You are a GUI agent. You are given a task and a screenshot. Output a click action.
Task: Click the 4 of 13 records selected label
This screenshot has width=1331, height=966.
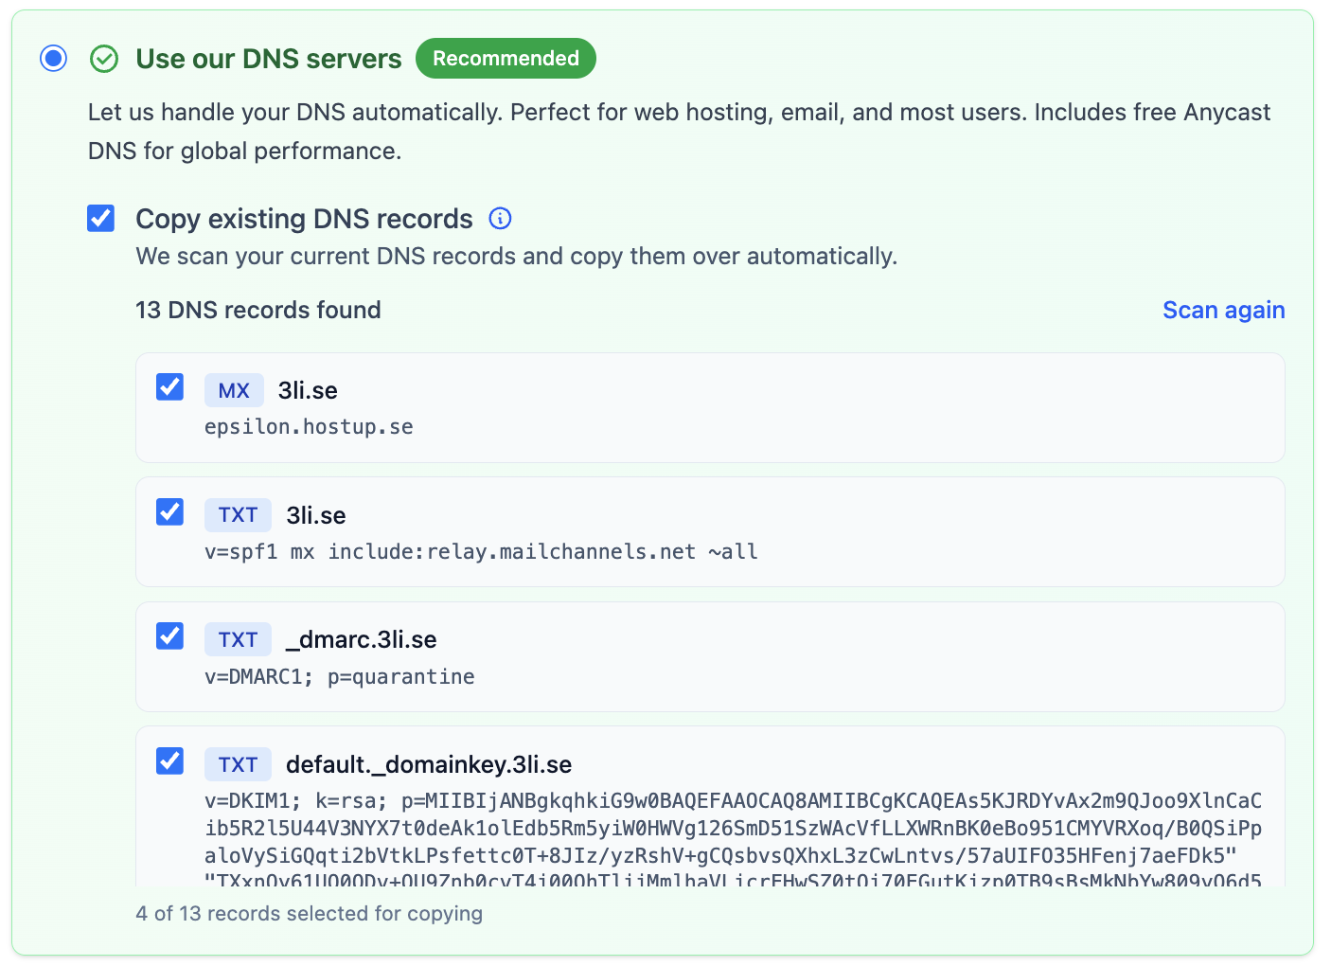point(309,913)
